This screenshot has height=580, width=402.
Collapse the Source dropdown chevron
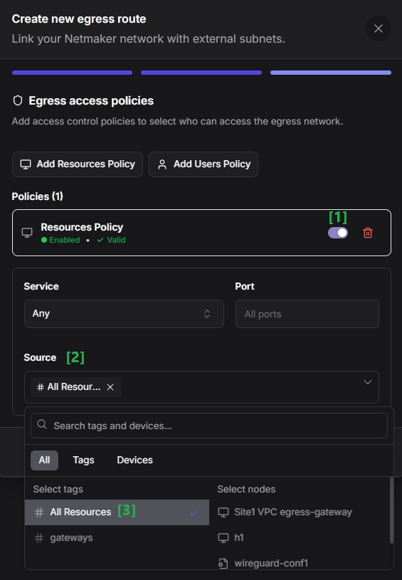tap(368, 382)
